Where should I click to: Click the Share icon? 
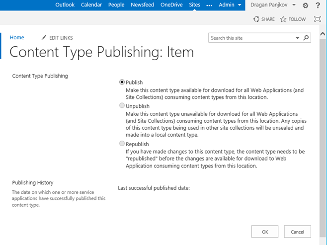tap(256, 19)
